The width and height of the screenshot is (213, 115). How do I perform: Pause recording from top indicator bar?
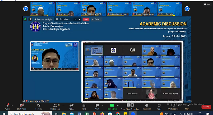click(x=75, y=19)
